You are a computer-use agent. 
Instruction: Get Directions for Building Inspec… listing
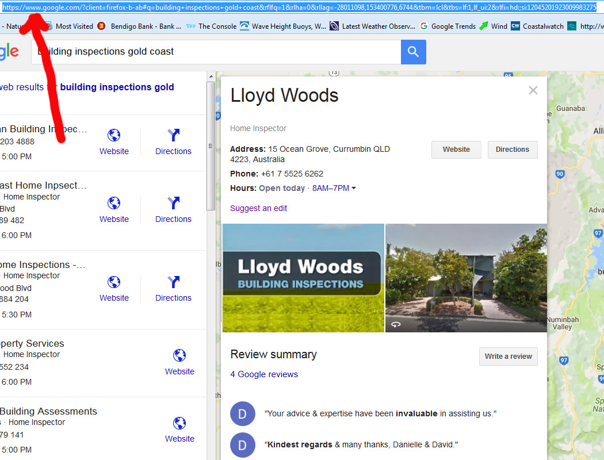coord(173,142)
